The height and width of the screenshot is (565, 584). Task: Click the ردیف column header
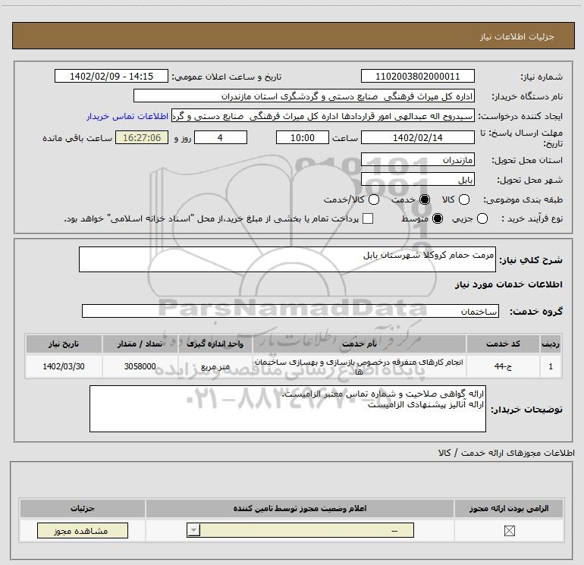tap(551, 344)
